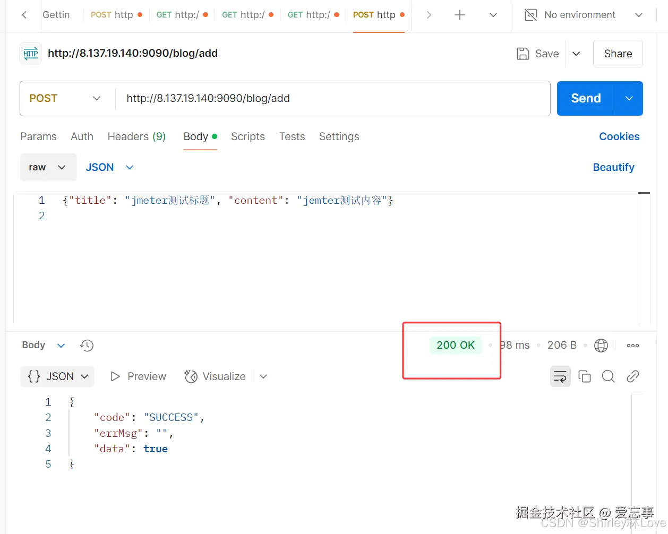Search within the response body
This screenshot has height=534, width=668.
[x=609, y=376]
